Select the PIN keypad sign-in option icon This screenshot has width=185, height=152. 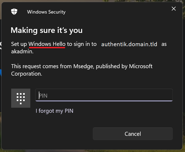[21, 98]
